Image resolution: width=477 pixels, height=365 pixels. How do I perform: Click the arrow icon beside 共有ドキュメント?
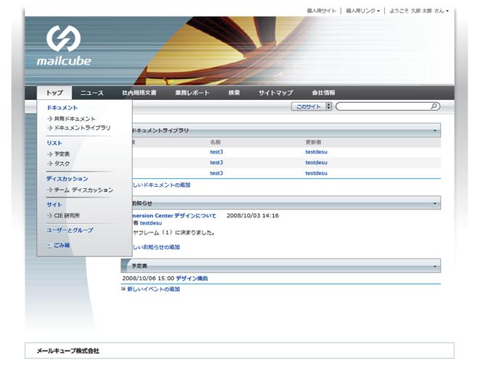(x=49, y=119)
